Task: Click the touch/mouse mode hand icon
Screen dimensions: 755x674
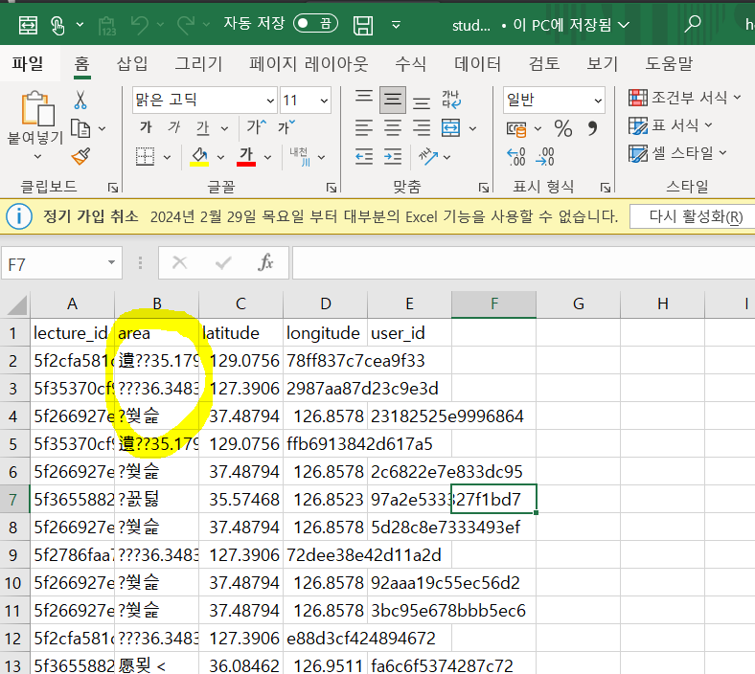Action: point(57,25)
